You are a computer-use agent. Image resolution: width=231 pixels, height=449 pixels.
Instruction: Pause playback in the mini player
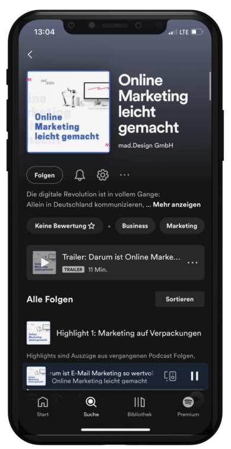(194, 376)
